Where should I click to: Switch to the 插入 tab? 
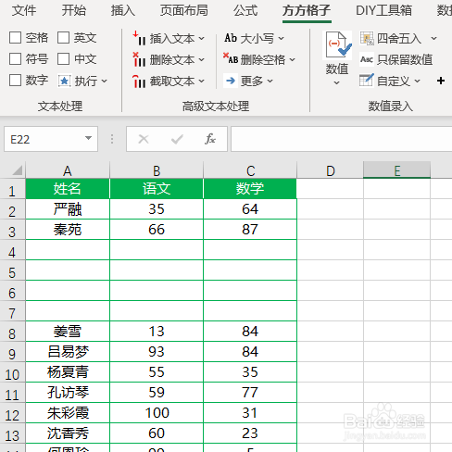[x=123, y=10]
